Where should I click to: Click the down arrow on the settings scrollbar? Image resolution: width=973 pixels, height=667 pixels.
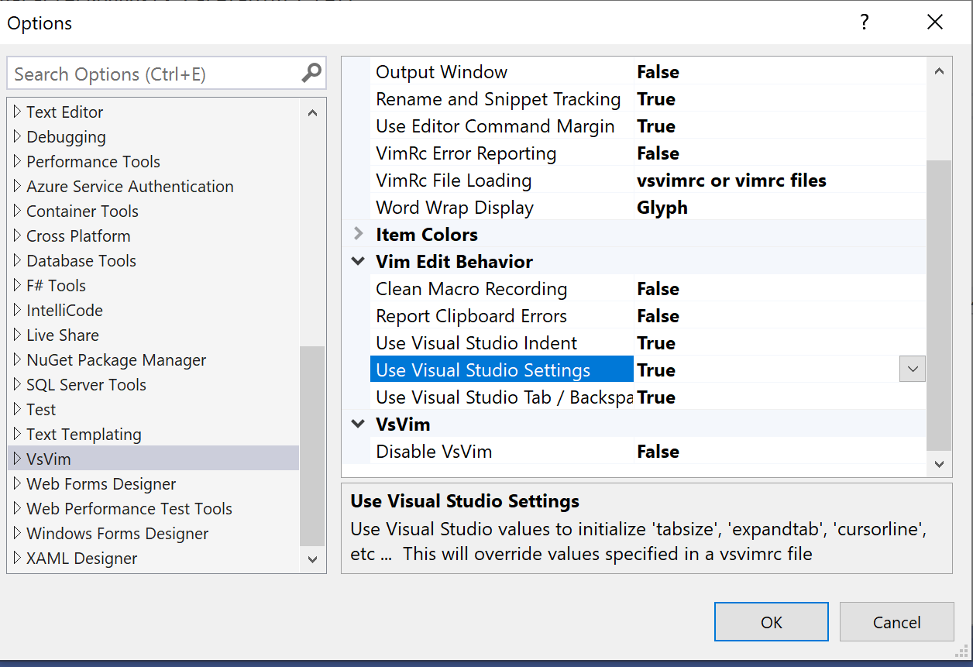(x=939, y=463)
